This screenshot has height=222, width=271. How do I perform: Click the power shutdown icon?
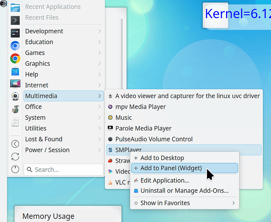(15, 169)
